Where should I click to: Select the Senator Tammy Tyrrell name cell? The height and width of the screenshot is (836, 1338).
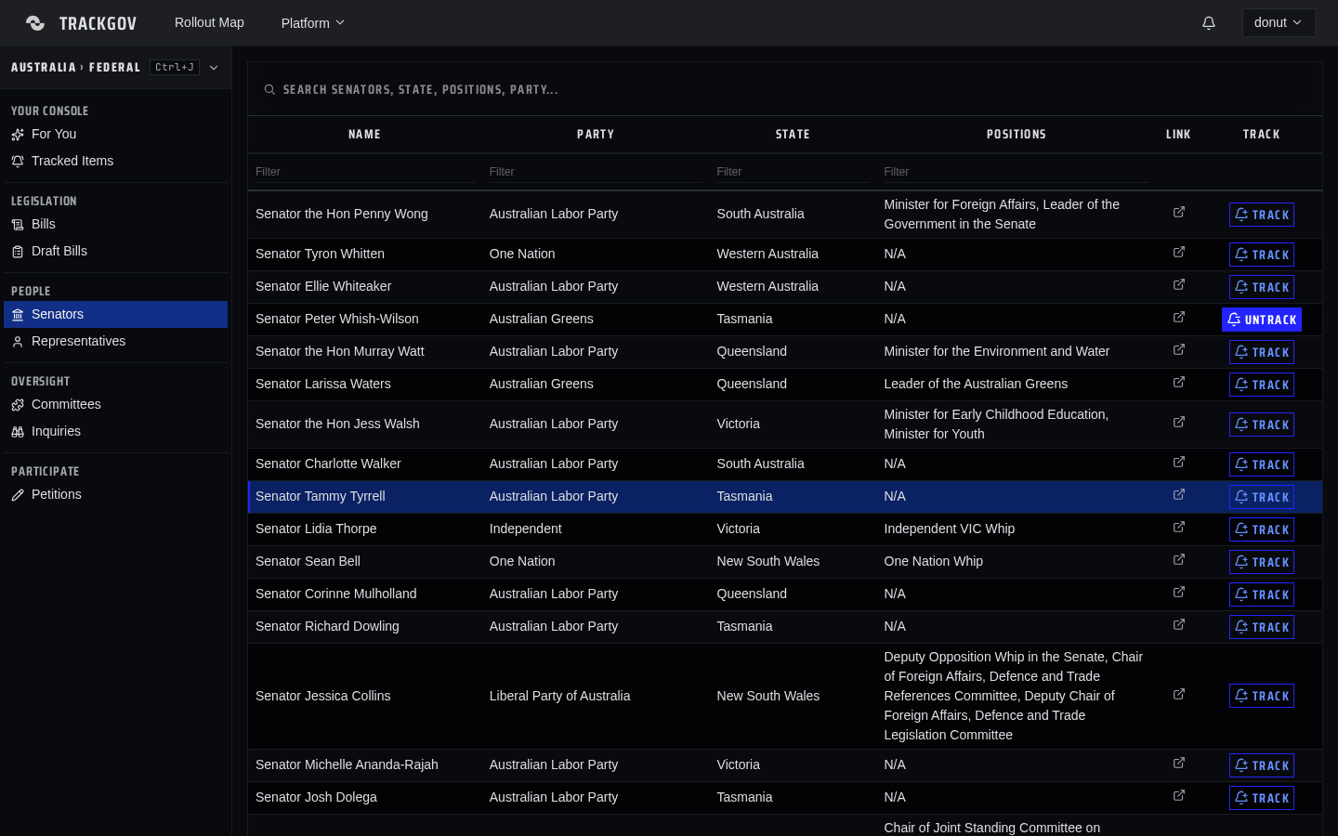(365, 497)
